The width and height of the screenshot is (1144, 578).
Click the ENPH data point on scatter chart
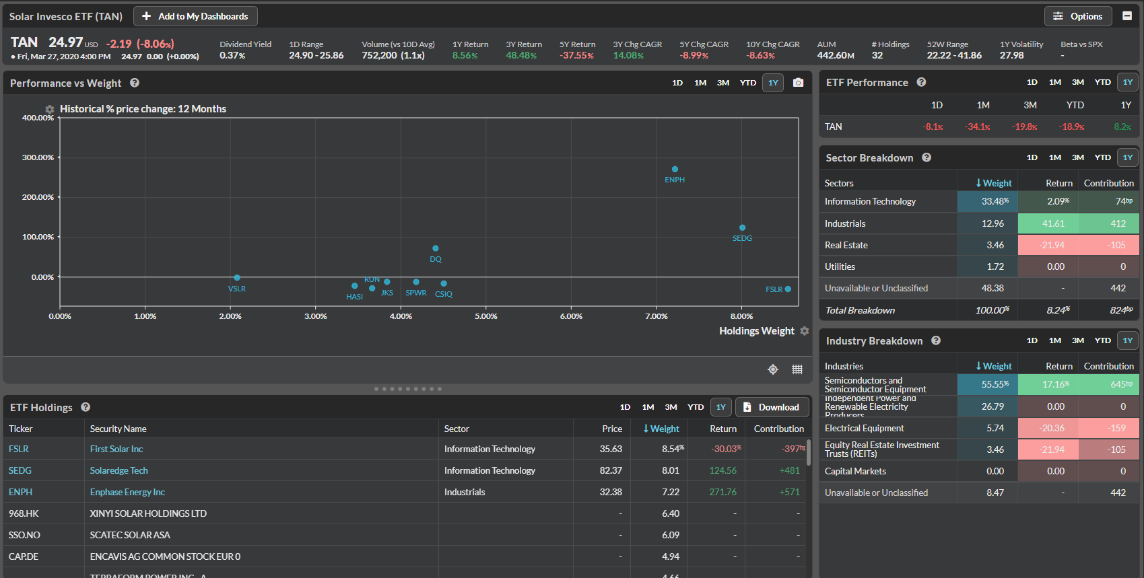pos(675,170)
